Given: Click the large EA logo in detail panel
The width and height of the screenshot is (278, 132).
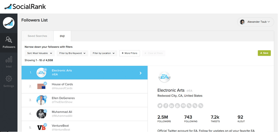Looking at the screenshot, I should click(164, 77).
